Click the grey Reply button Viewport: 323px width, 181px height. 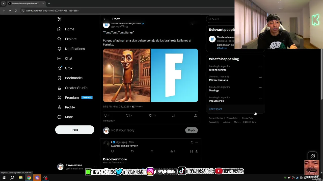tap(192, 130)
